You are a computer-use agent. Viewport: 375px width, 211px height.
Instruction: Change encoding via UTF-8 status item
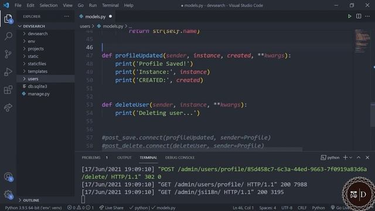click(x=287, y=207)
